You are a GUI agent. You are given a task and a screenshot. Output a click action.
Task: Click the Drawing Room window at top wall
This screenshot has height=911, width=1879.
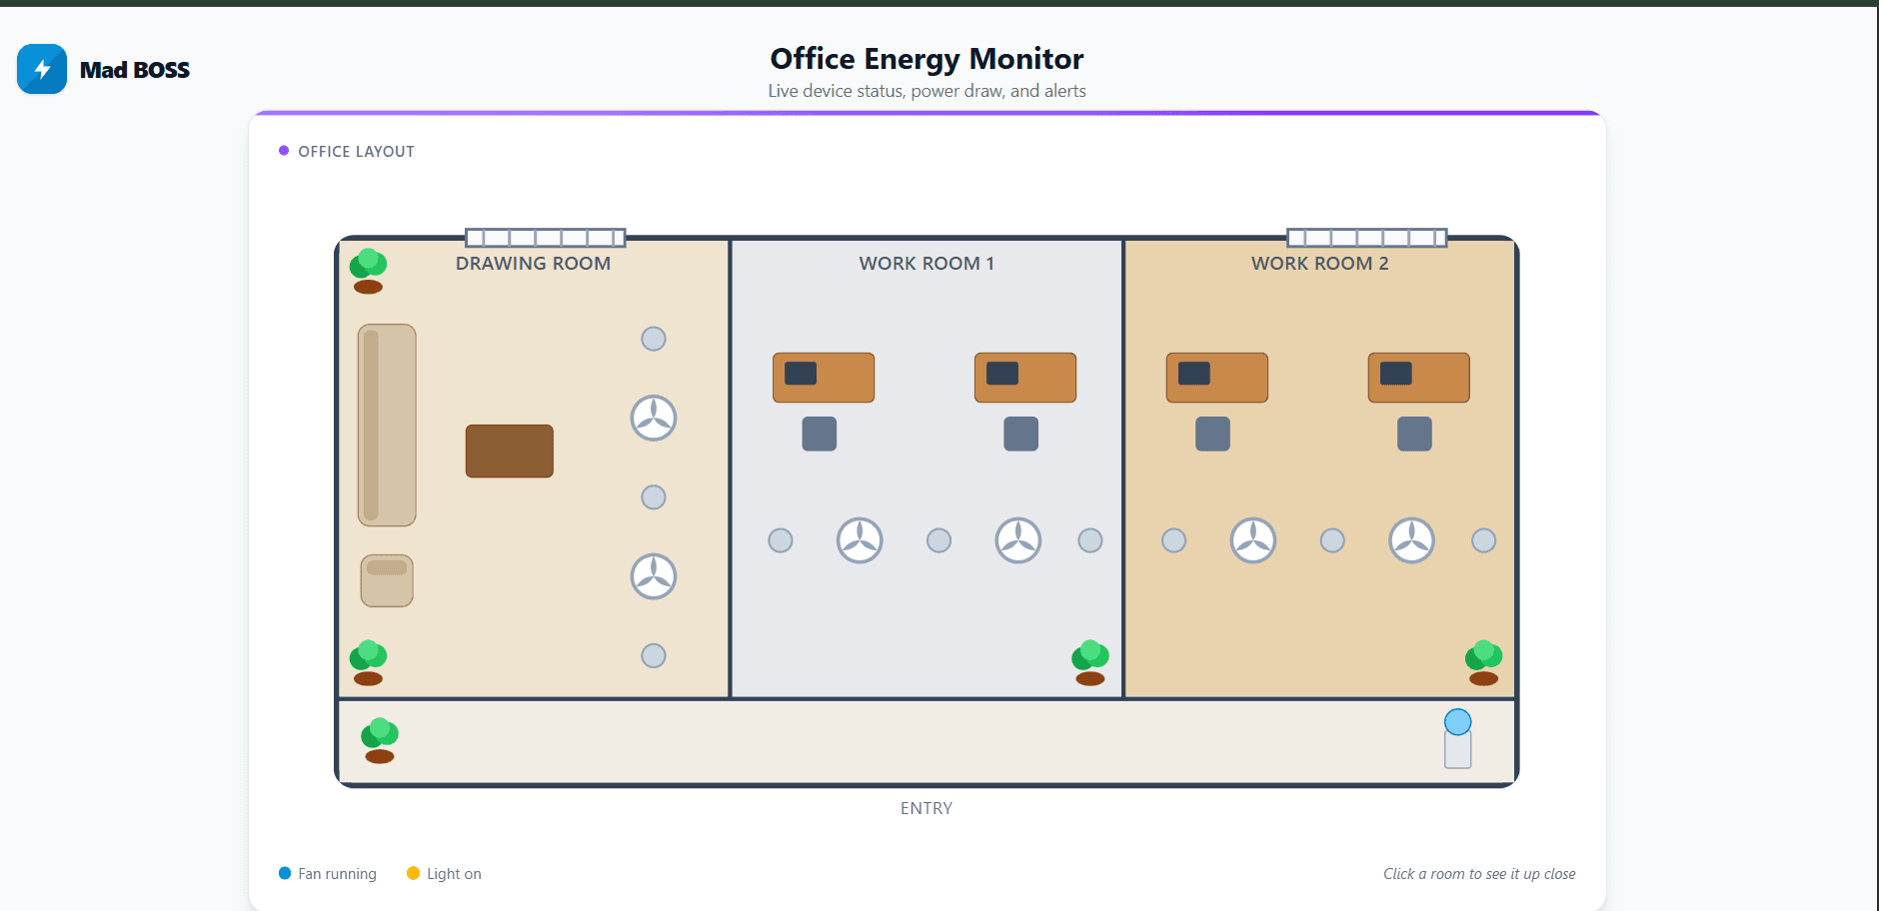pyautogui.click(x=546, y=238)
